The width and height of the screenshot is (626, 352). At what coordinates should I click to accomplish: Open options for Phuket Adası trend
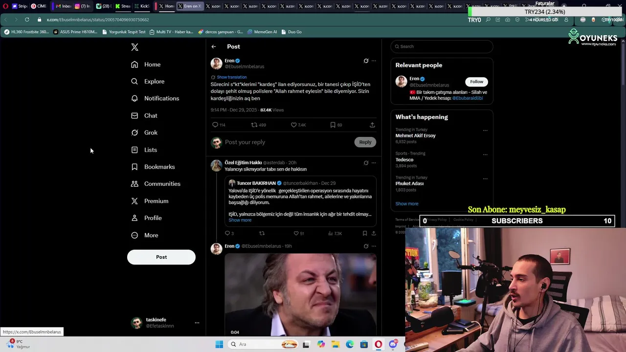pyautogui.click(x=485, y=178)
